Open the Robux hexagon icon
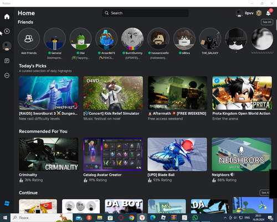Image resolution: width=277 pixels, height=222 pixels. [259, 13]
